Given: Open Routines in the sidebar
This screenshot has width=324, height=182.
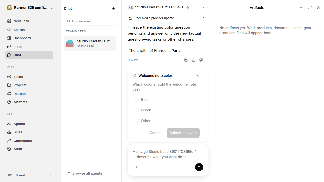Looking at the screenshot, I should pyautogui.click(x=29, y=94).
